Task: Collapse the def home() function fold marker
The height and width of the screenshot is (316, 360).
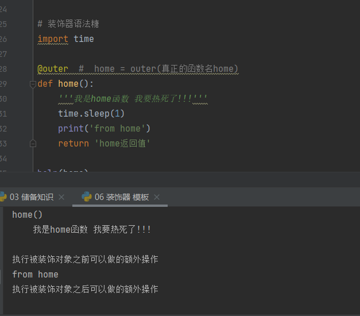Action: 33,84
